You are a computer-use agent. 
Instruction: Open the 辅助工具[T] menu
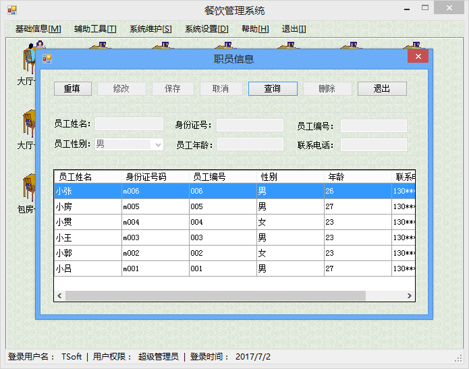tap(95, 29)
